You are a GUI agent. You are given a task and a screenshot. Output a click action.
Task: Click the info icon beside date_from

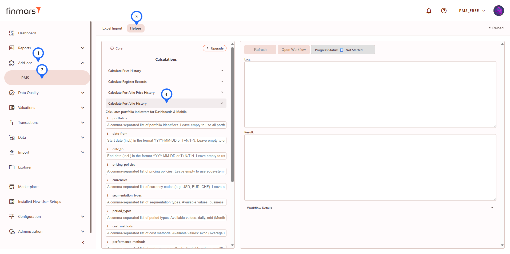coord(108,134)
